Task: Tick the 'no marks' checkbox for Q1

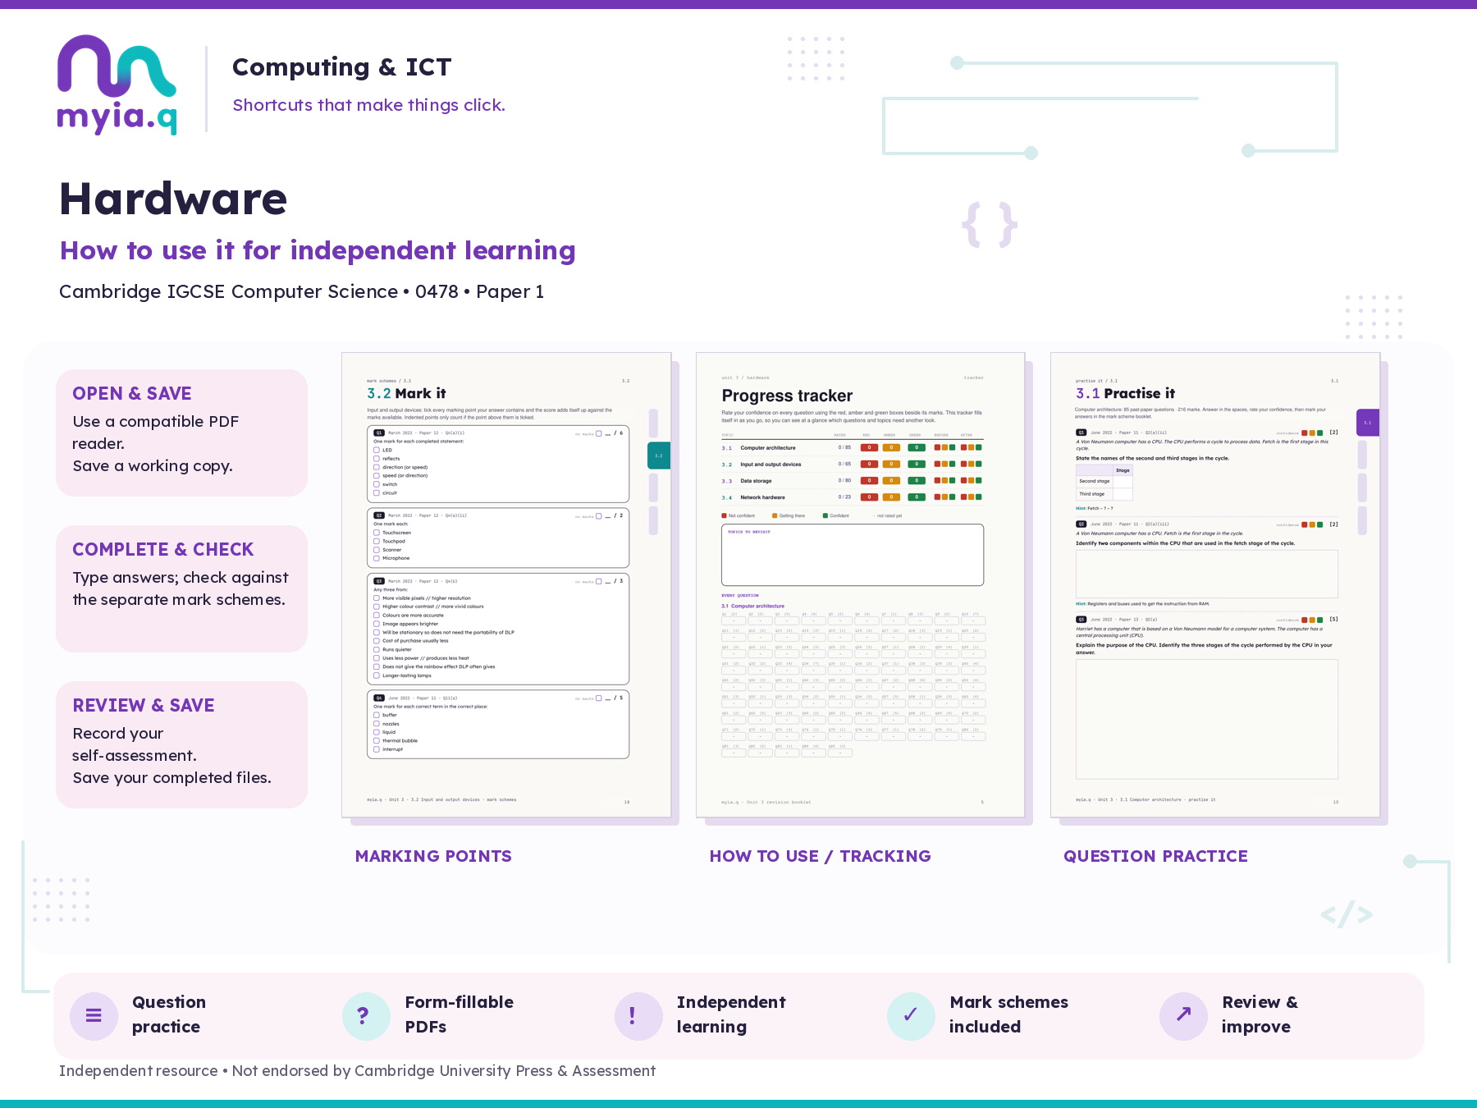Action: (599, 433)
